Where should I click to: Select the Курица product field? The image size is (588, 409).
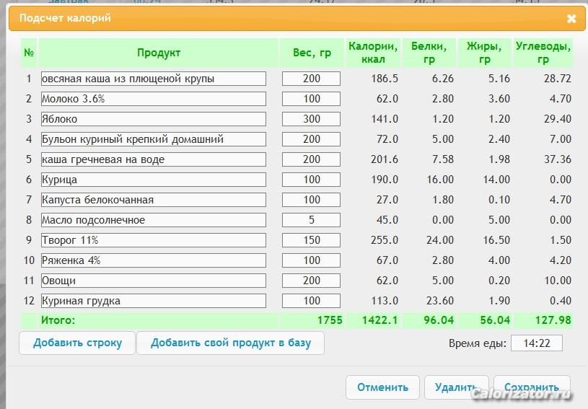coord(153,180)
